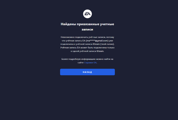Click the word уже after the email
The width and height of the screenshot is (178, 120).
(111, 40)
